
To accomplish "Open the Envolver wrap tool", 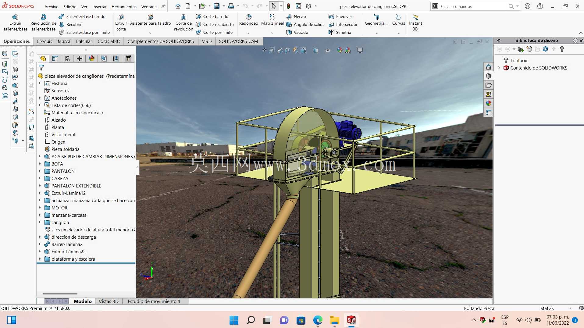I will (x=340, y=16).
